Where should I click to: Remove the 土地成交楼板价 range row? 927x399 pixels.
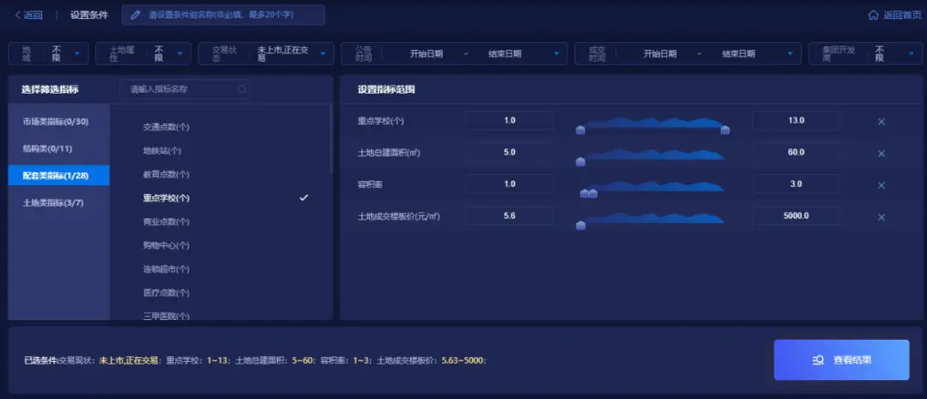tap(881, 217)
